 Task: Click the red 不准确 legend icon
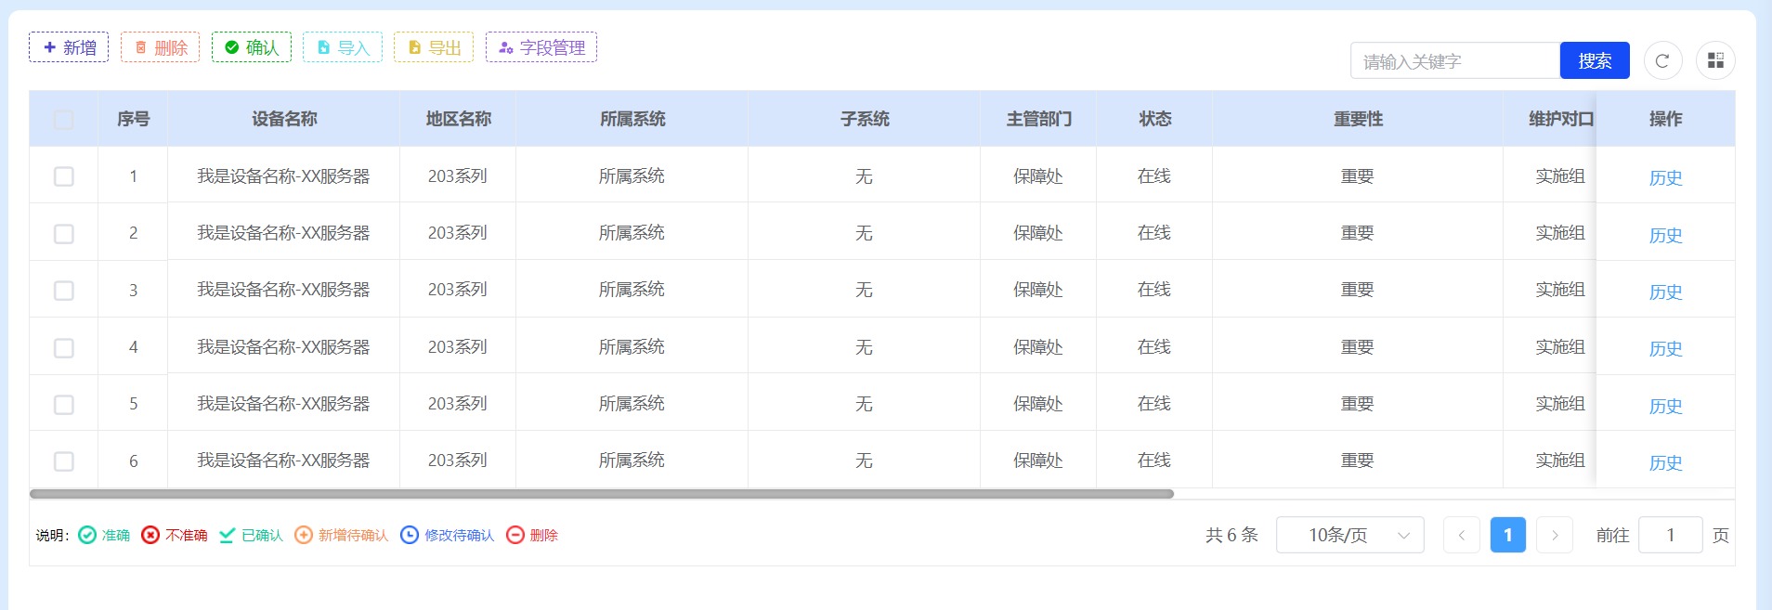pyautogui.click(x=150, y=535)
